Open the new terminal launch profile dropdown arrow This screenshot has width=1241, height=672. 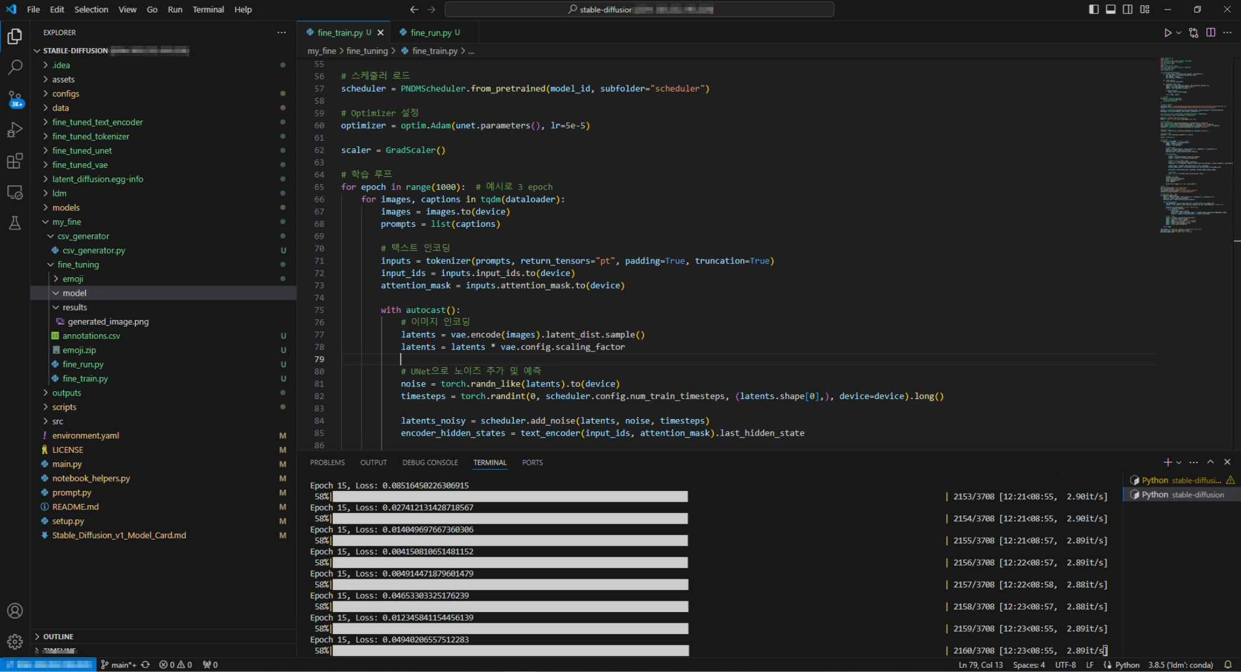coord(1179,462)
